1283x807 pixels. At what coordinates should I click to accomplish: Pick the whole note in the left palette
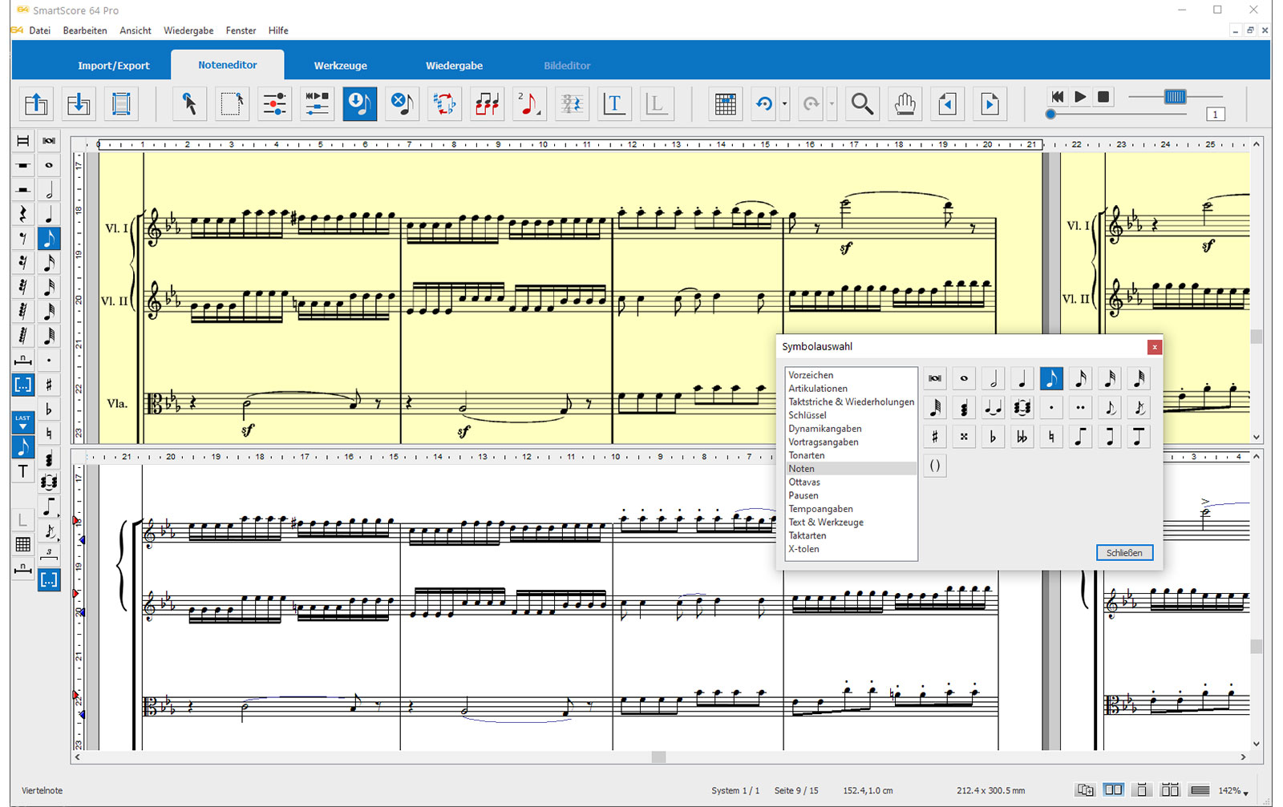49,165
